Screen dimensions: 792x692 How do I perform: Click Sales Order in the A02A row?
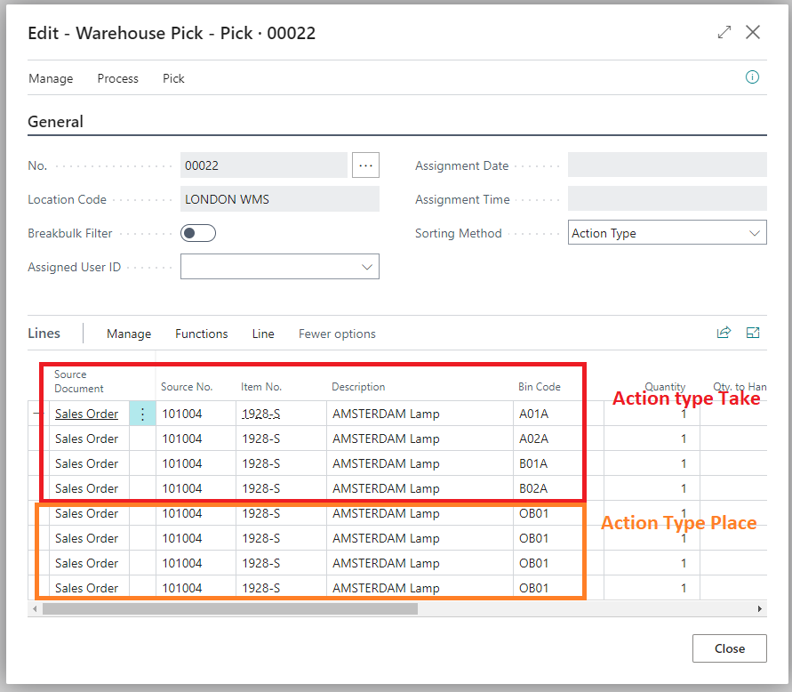click(86, 439)
